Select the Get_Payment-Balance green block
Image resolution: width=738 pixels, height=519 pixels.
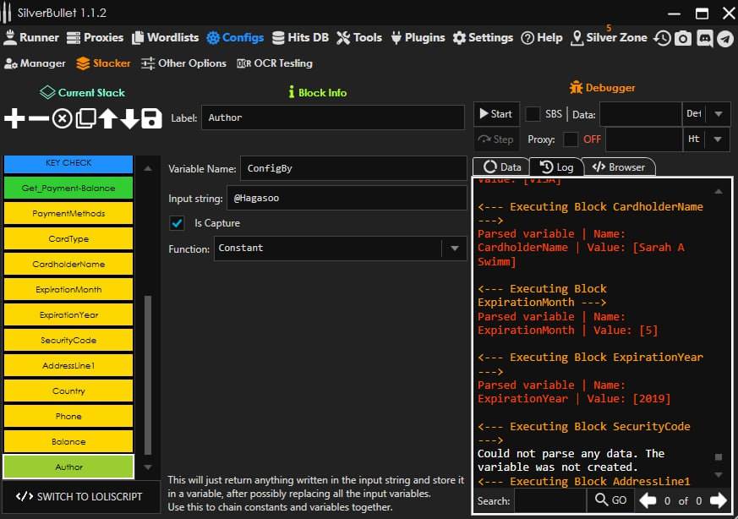68,188
